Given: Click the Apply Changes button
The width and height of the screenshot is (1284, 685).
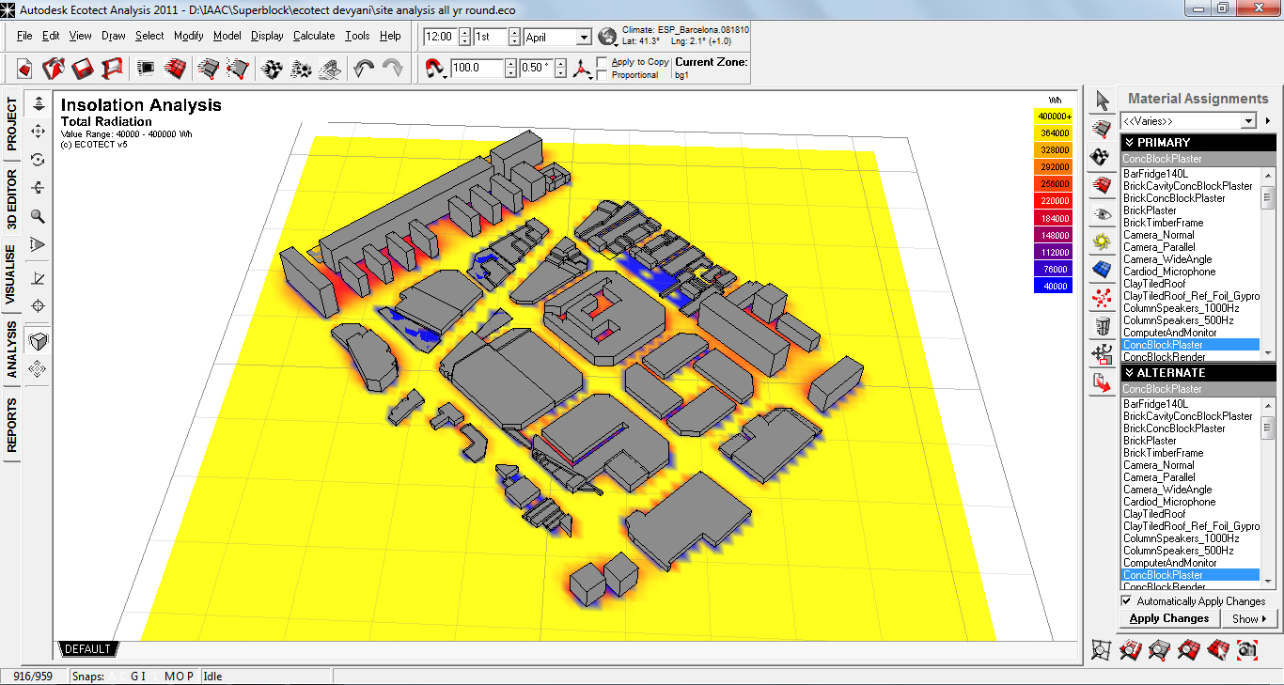Looking at the screenshot, I should pos(1168,618).
